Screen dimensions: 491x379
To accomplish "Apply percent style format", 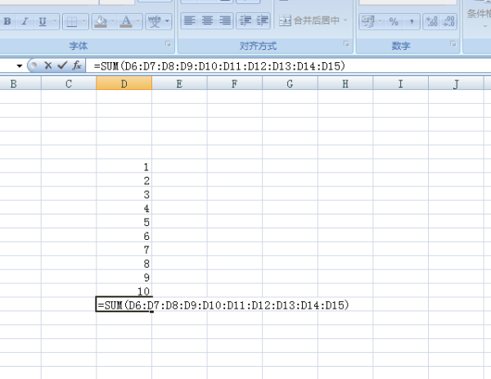I will tap(394, 21).
